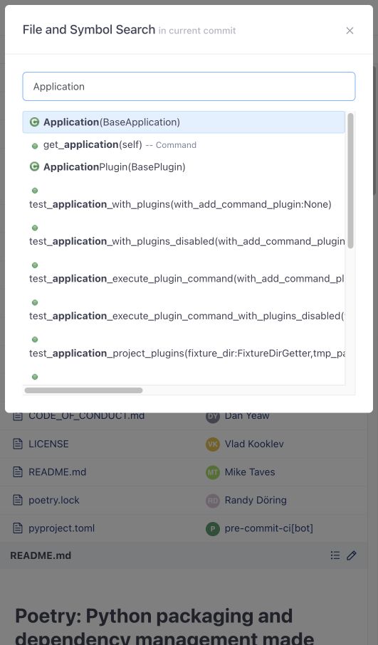Click Mike Taves avatar
The height and width of the screenshot is (645, 378).
coord(213,471)
